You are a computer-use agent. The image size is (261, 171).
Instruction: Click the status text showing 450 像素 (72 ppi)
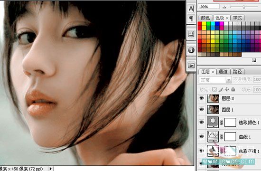point(27,169)
